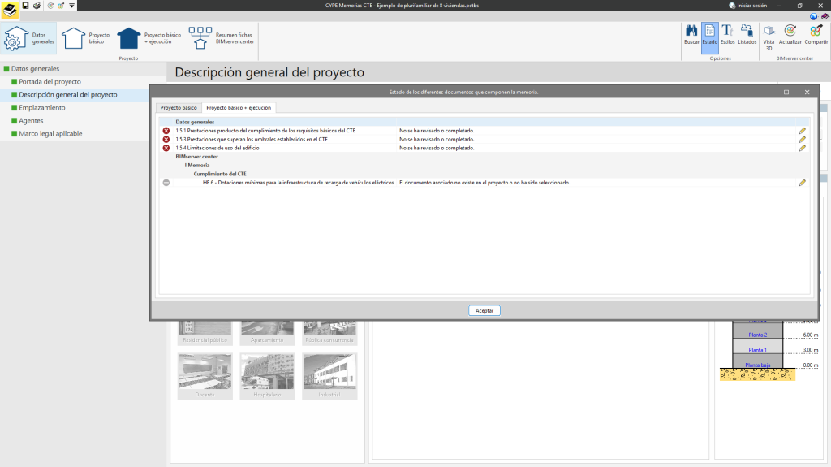Click the print icon in quick toolbar
This screenshot has height=467, width=831.
point(37,6)
